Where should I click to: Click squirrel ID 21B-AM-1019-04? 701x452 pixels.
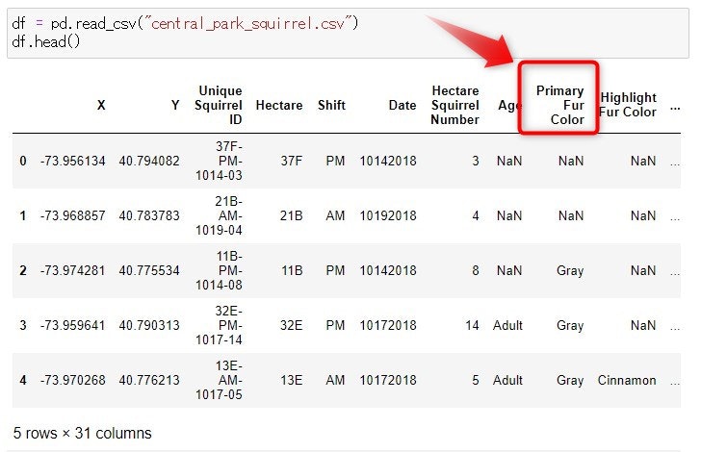point(219,215)
